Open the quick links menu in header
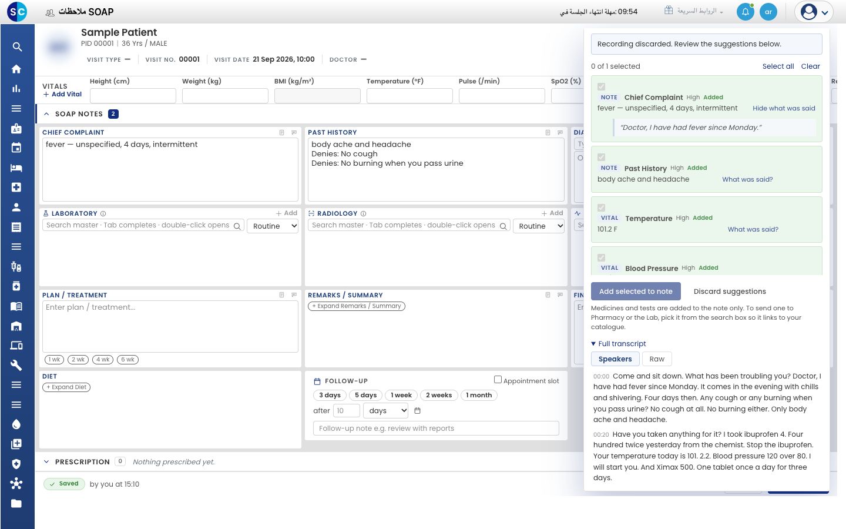 [694, 11]
